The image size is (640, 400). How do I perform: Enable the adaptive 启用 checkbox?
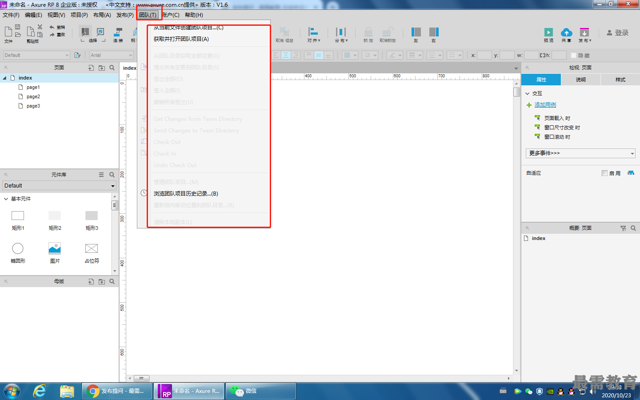click(604, 173)
